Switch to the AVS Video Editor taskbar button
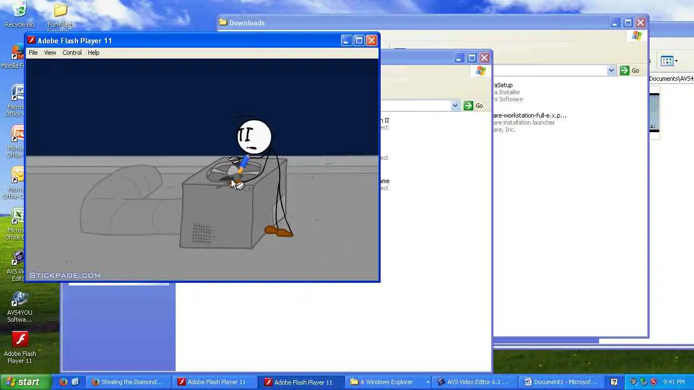Viewport: 694px width, 390px height. click(x=475, y=382)
